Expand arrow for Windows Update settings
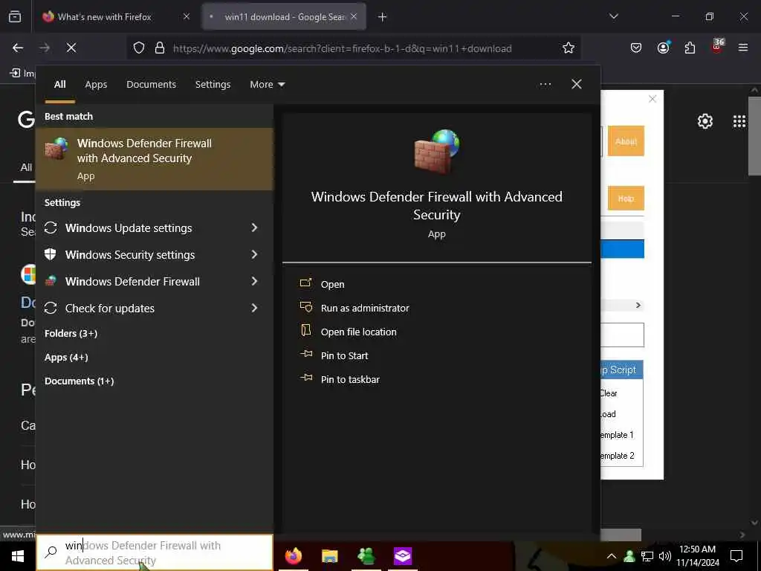 coord(254,228)
